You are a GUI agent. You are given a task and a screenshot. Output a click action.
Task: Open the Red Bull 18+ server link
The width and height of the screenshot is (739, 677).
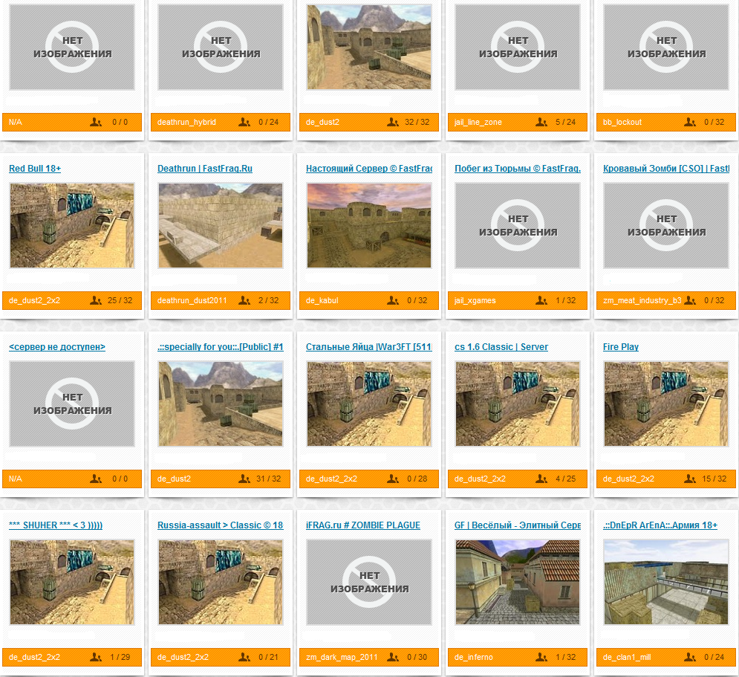tap(35, 168)
